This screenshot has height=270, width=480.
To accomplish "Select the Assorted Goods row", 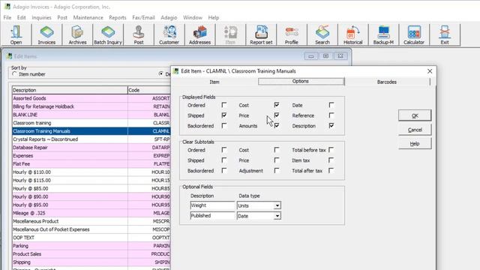I will (91, 98).
